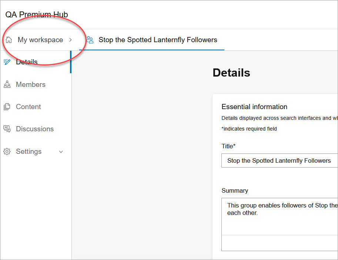
Task: Open the Content section
Action: (29, 107)
